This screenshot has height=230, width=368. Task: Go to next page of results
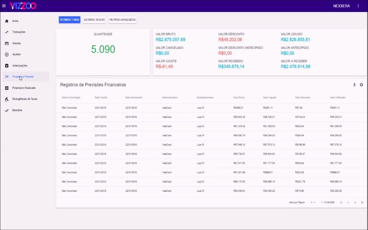pyautogui.click(x=355, y=202)
